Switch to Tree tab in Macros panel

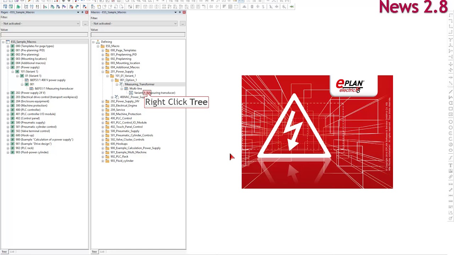pyautogui.click(x=94, y=252)
